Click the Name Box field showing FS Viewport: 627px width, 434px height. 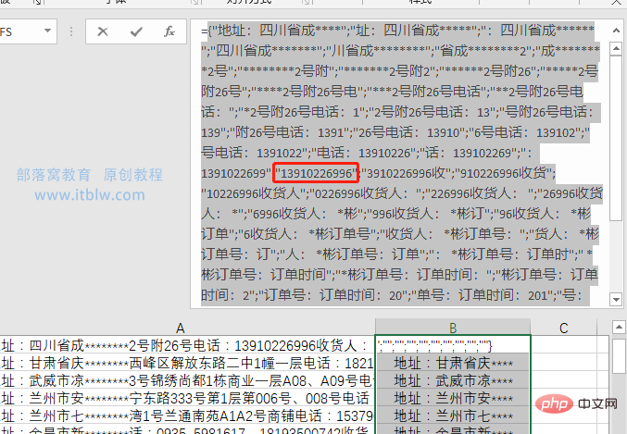(x=20, y=31)
